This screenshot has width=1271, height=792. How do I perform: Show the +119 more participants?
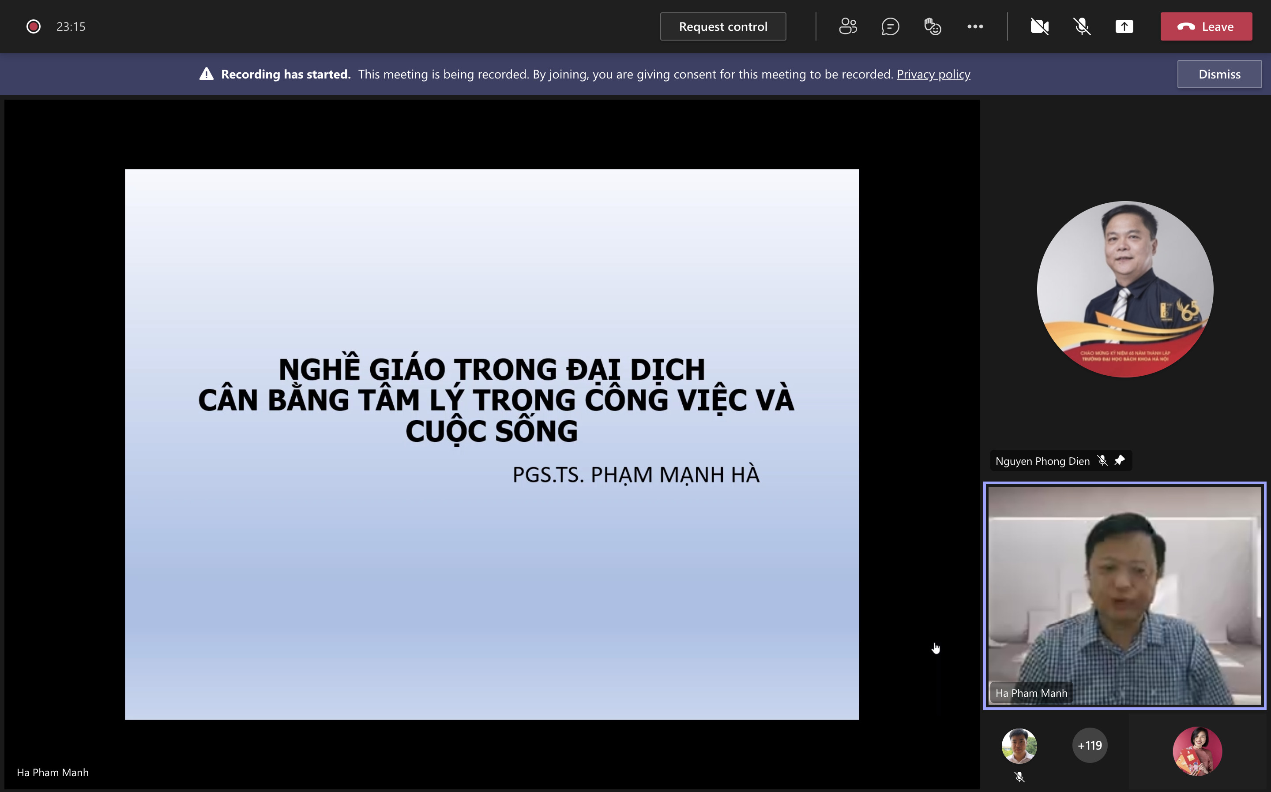tap(1090, 745)
